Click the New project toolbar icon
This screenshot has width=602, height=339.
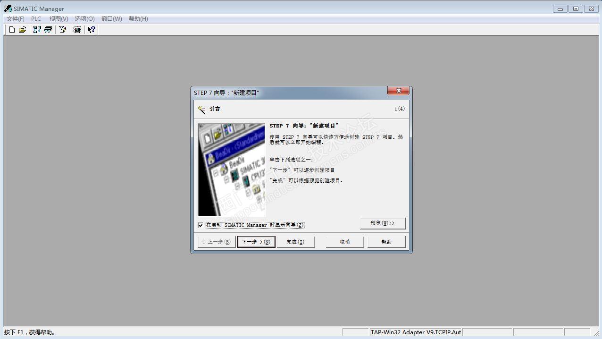coord(12,30)
